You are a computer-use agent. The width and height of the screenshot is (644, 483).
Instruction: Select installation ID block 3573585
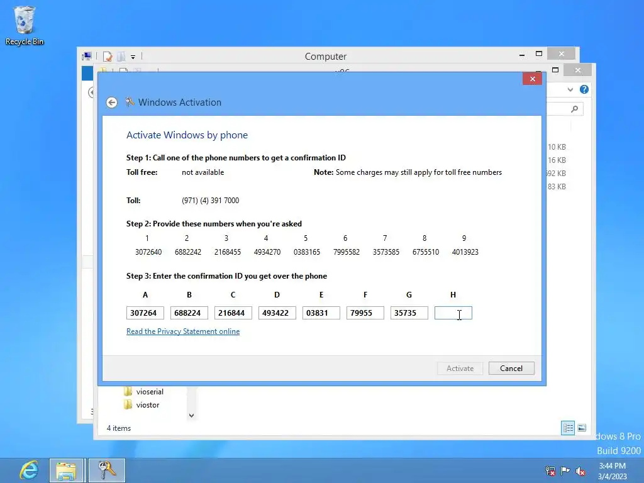tap(386, 252)
